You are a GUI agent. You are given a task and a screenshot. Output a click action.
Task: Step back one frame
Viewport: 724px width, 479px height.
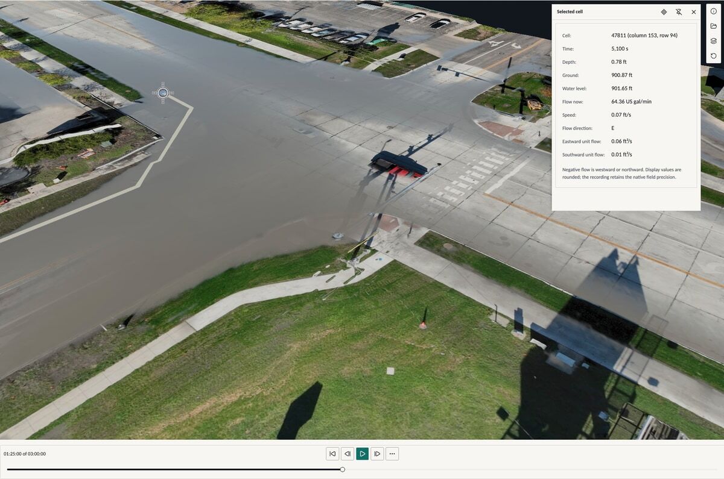click(x=348, y=454)
